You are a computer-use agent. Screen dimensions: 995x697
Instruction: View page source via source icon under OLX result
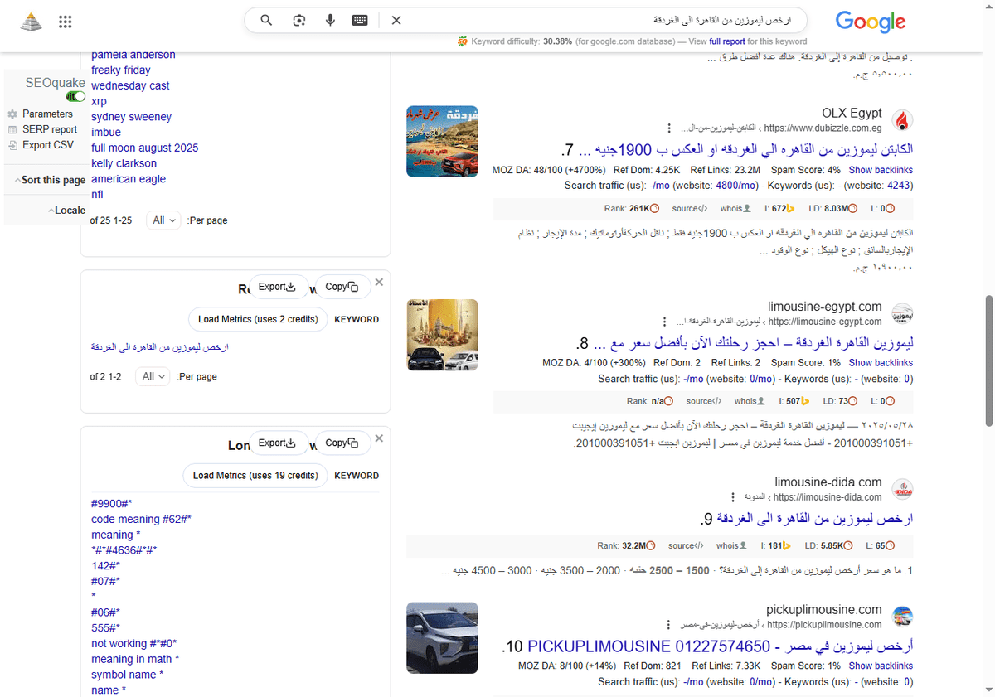point(690,208)
